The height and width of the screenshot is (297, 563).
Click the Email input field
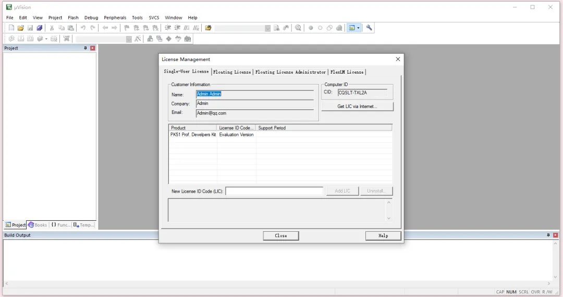(254, 113)
